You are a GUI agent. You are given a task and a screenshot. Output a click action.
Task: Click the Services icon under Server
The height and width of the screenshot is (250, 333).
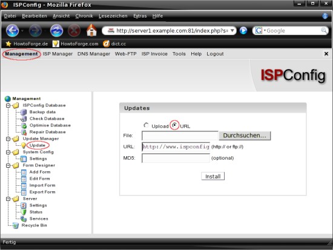pyautogui.click(x=24, y=219)
